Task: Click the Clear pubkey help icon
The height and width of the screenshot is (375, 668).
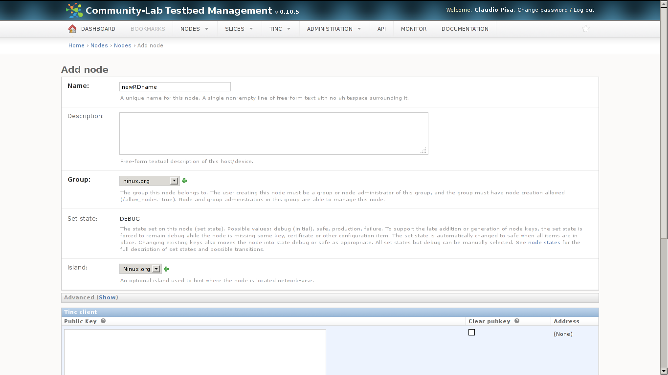Action: click(x=516, y=321)
